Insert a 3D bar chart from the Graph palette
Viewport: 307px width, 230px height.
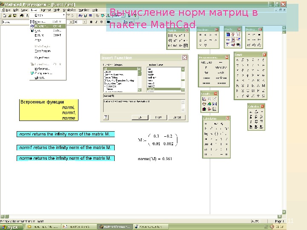[x=204, y=109]
